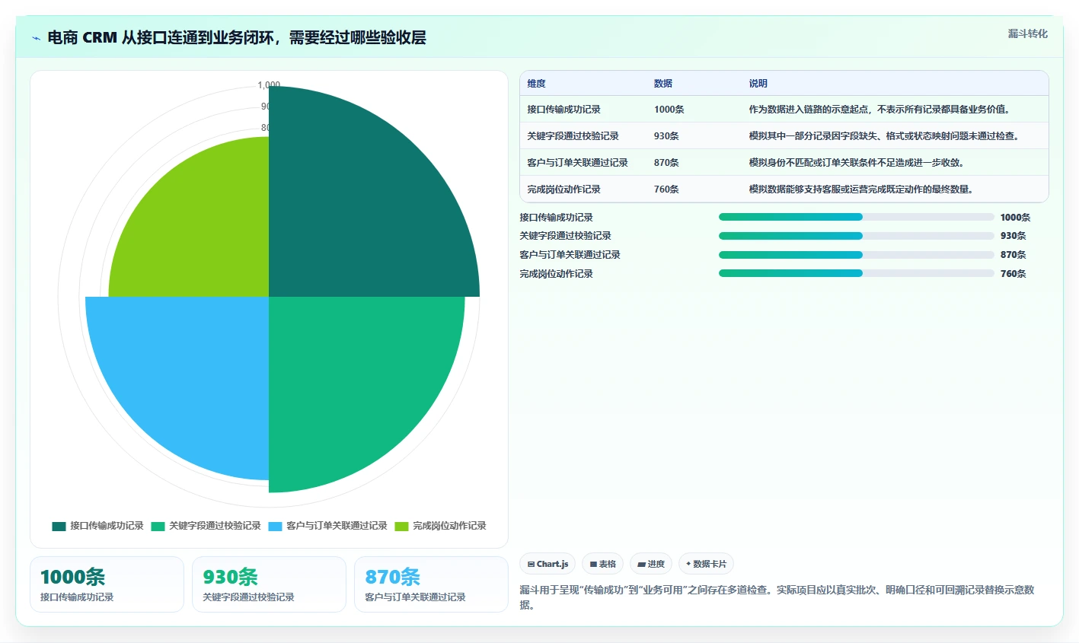Click the 维度 column header
The image size is (1079, 643).
536,84
